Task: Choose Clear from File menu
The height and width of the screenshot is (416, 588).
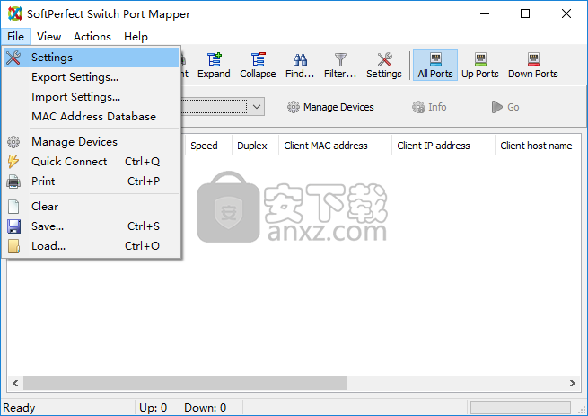Action: [x=92, y=207]
